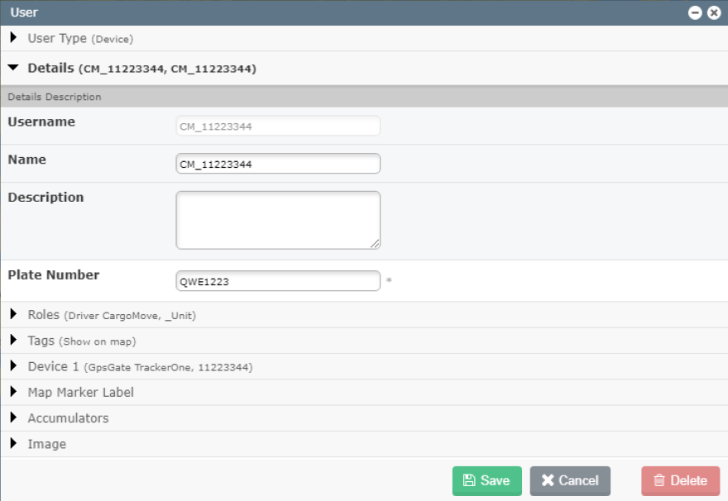Click the Save button

pos(487,481)
